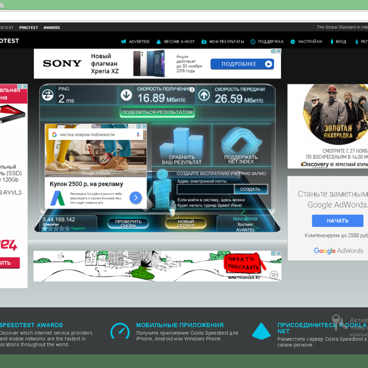
Task: Click the Оцените rating link
Action: [x=78, y=228]
